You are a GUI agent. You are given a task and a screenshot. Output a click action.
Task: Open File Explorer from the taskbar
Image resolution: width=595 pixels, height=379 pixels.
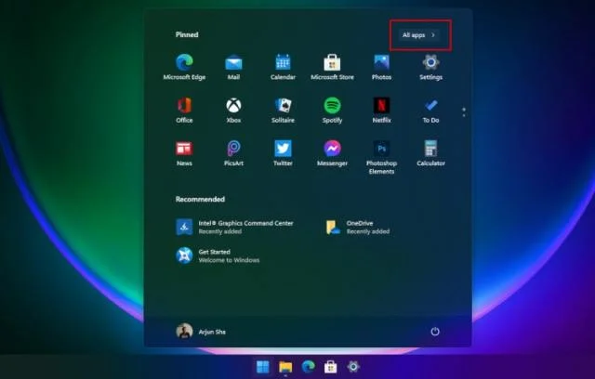click(x=285, y=367)
